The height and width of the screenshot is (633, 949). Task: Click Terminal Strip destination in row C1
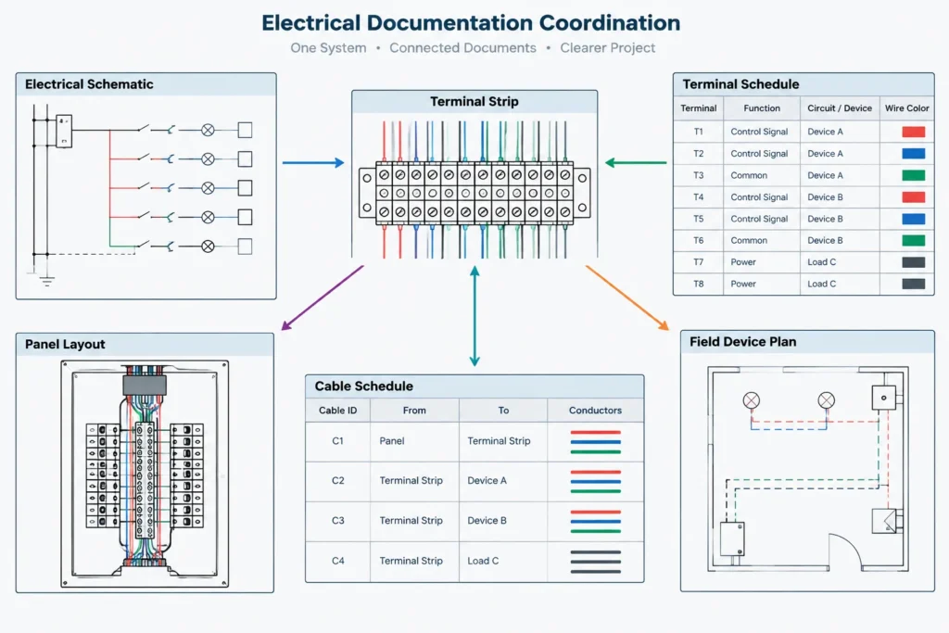(x=503, y=441)
